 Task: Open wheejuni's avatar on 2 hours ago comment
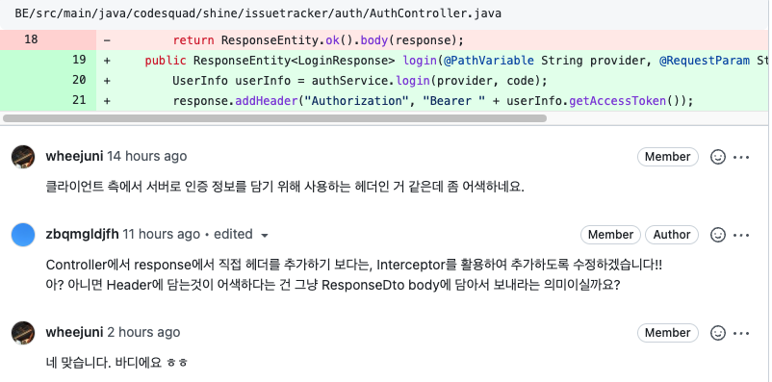click(23, 333)
